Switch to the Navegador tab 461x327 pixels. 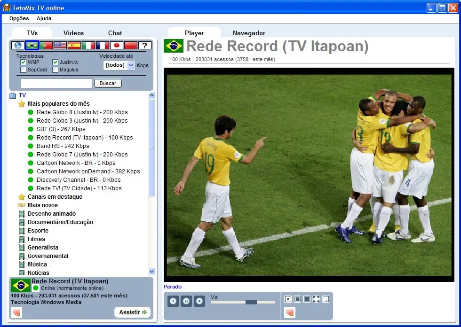(249, 33)
